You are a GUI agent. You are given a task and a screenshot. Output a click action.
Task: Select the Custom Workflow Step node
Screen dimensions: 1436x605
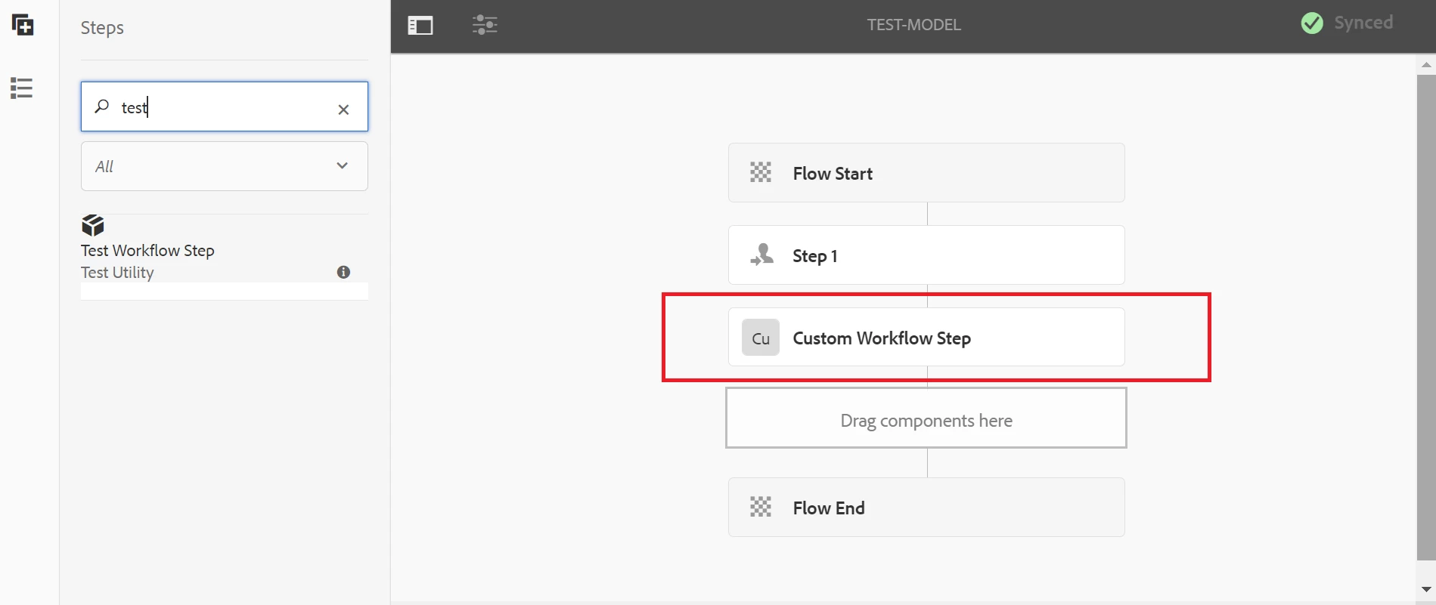[x=926, y=337]
